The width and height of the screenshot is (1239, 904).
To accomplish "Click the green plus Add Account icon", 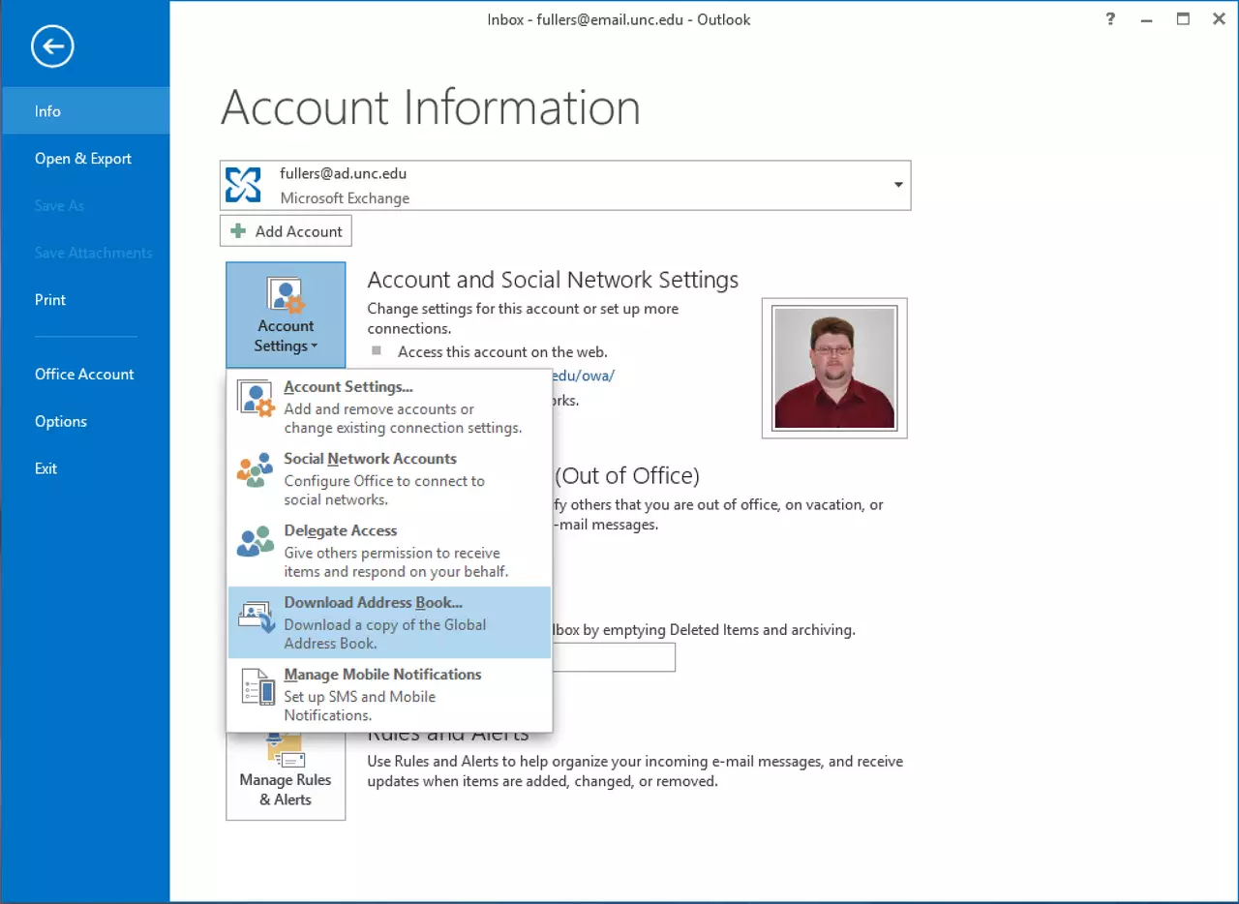I will (238, 231).
